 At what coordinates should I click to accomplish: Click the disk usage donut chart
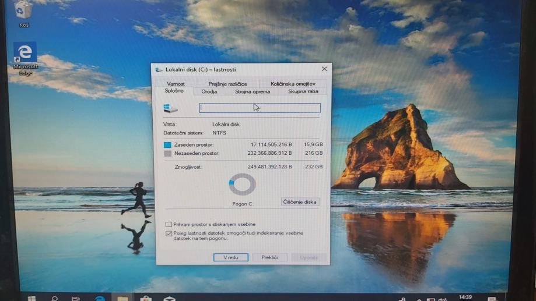242,185
